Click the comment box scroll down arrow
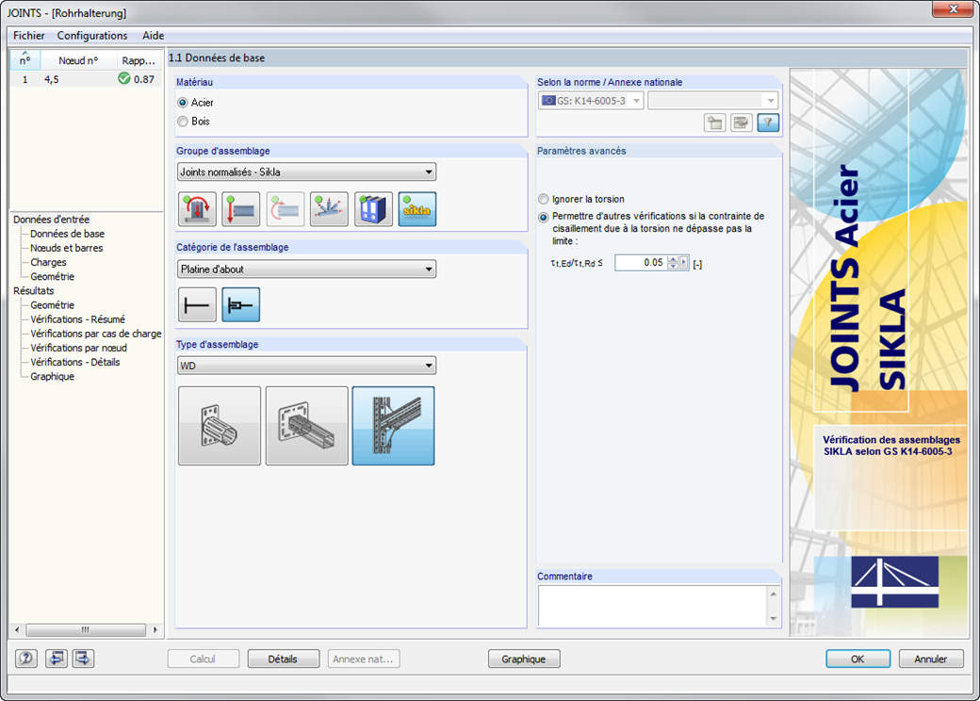This screenshot has height=701, width=980. point(774,619)
